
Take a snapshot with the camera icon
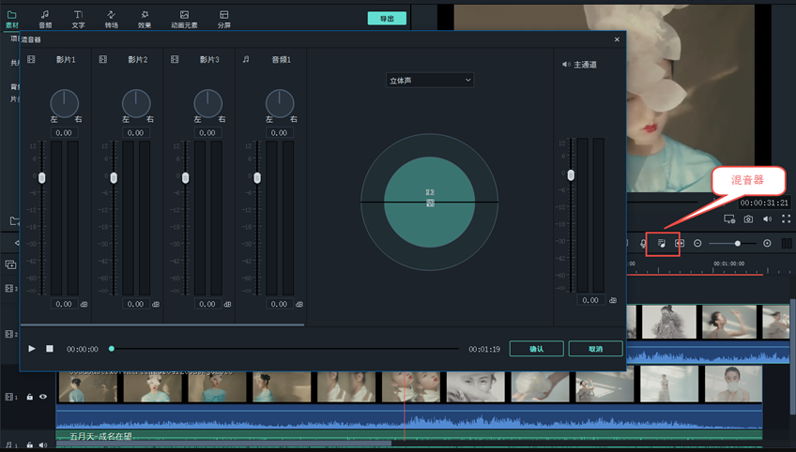pyautogui.click(x=748, y=218)
